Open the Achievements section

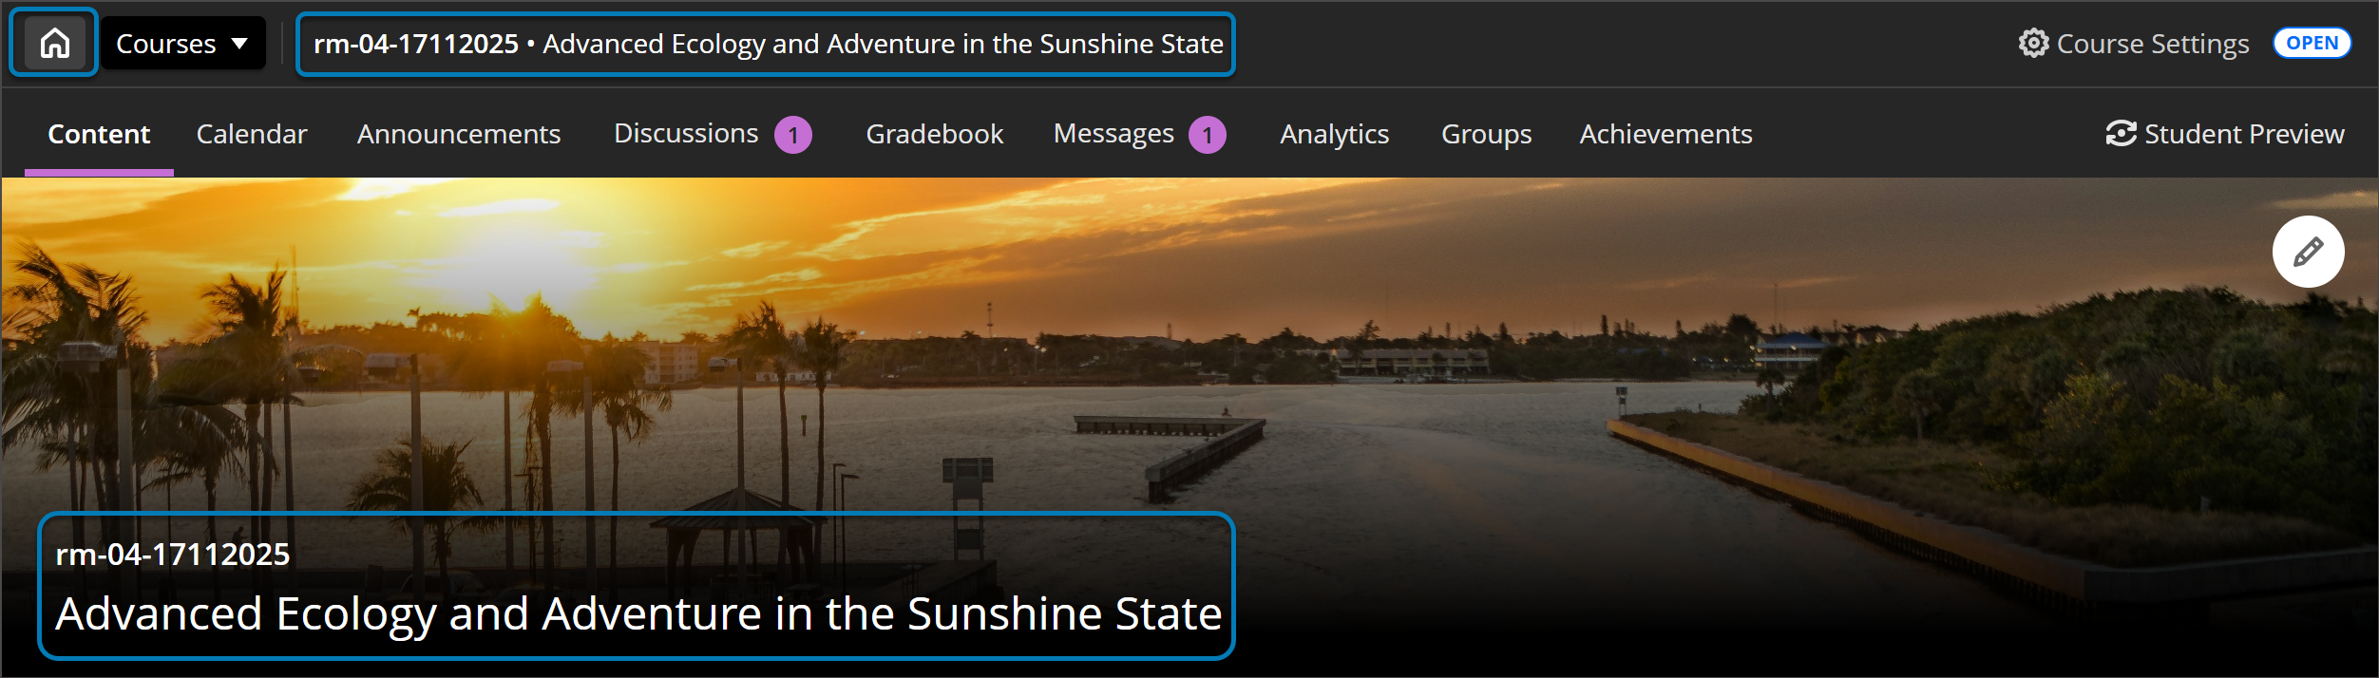pyautogui.click(x=1665, y=134)
